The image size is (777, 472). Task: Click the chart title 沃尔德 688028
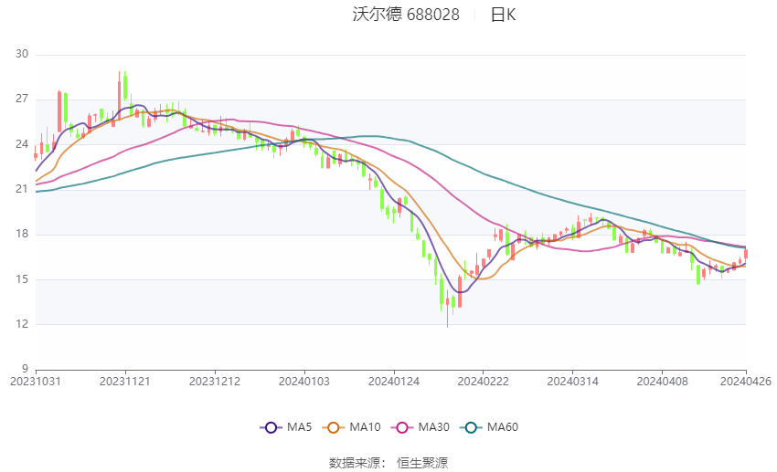click(406, 15)
